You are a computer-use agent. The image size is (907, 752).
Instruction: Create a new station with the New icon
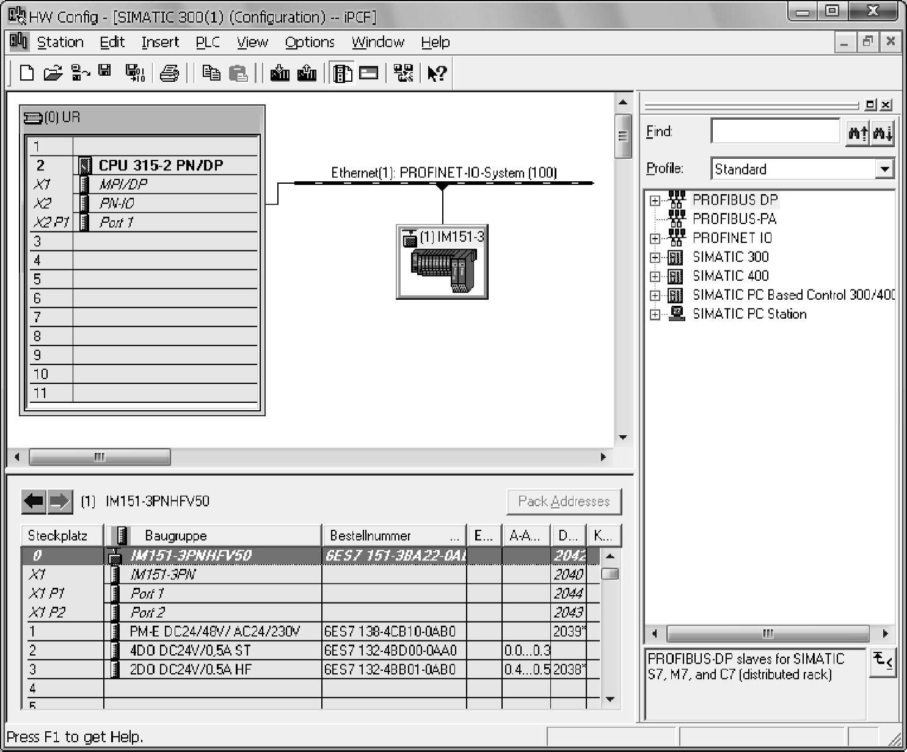pos(26,73)
